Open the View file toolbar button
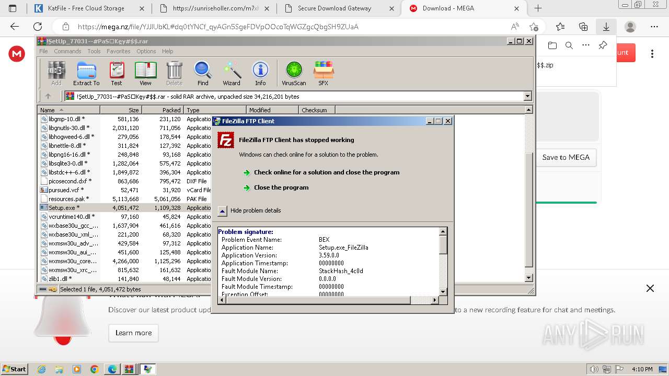The width and height of the screenshot is (669, 376). tap(145, 73)
